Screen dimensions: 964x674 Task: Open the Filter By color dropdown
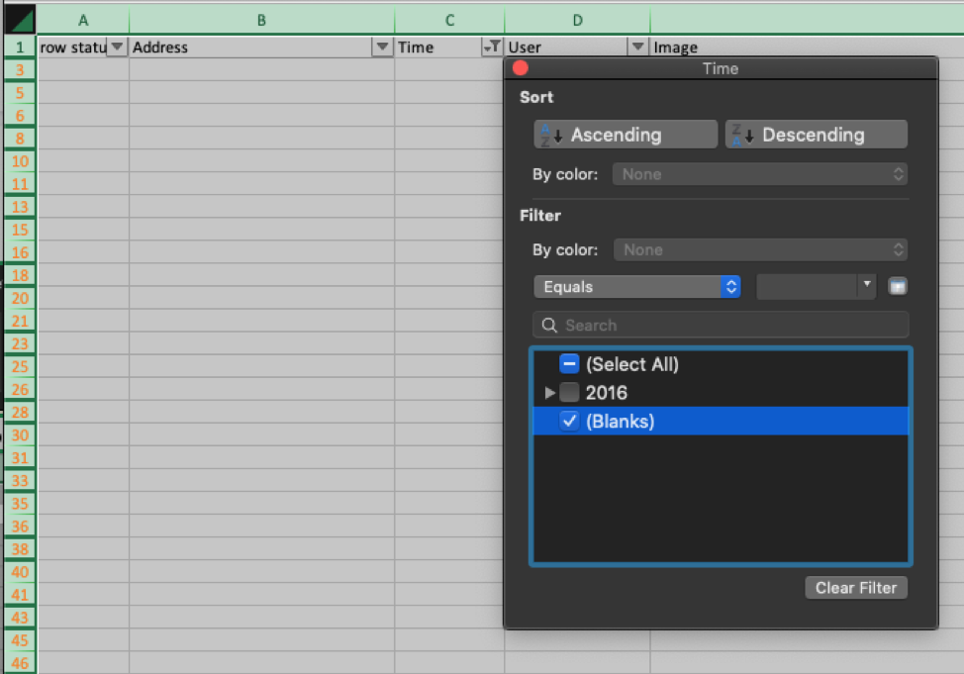760,249
